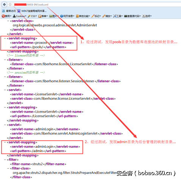Collapse the servlet node named adminLogin
This screenshot has height=180, width=181.
point(5,125)
